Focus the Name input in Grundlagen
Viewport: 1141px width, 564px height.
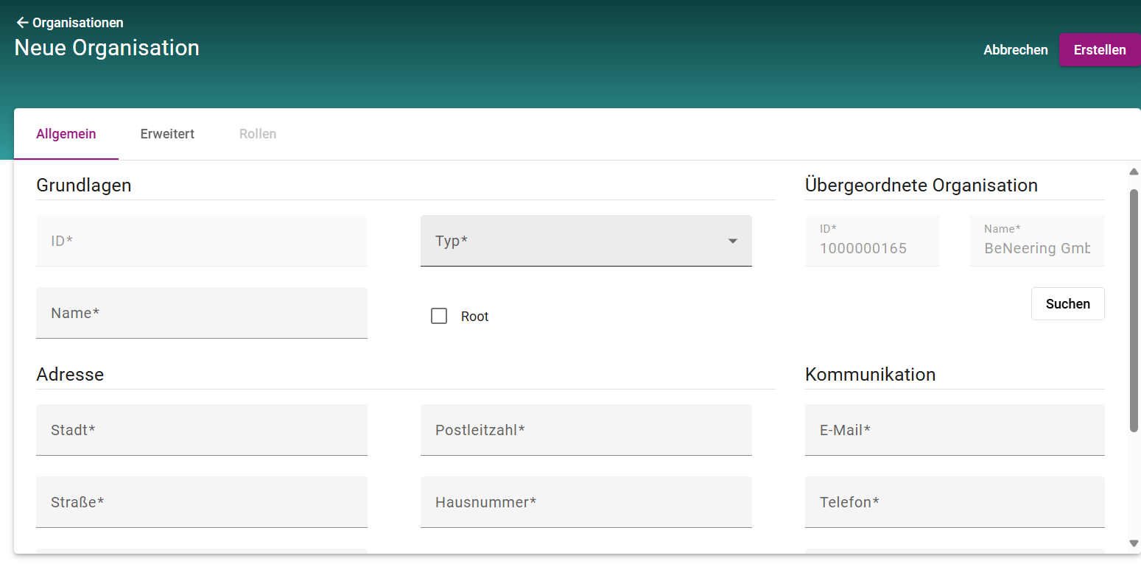pos(201,314)
